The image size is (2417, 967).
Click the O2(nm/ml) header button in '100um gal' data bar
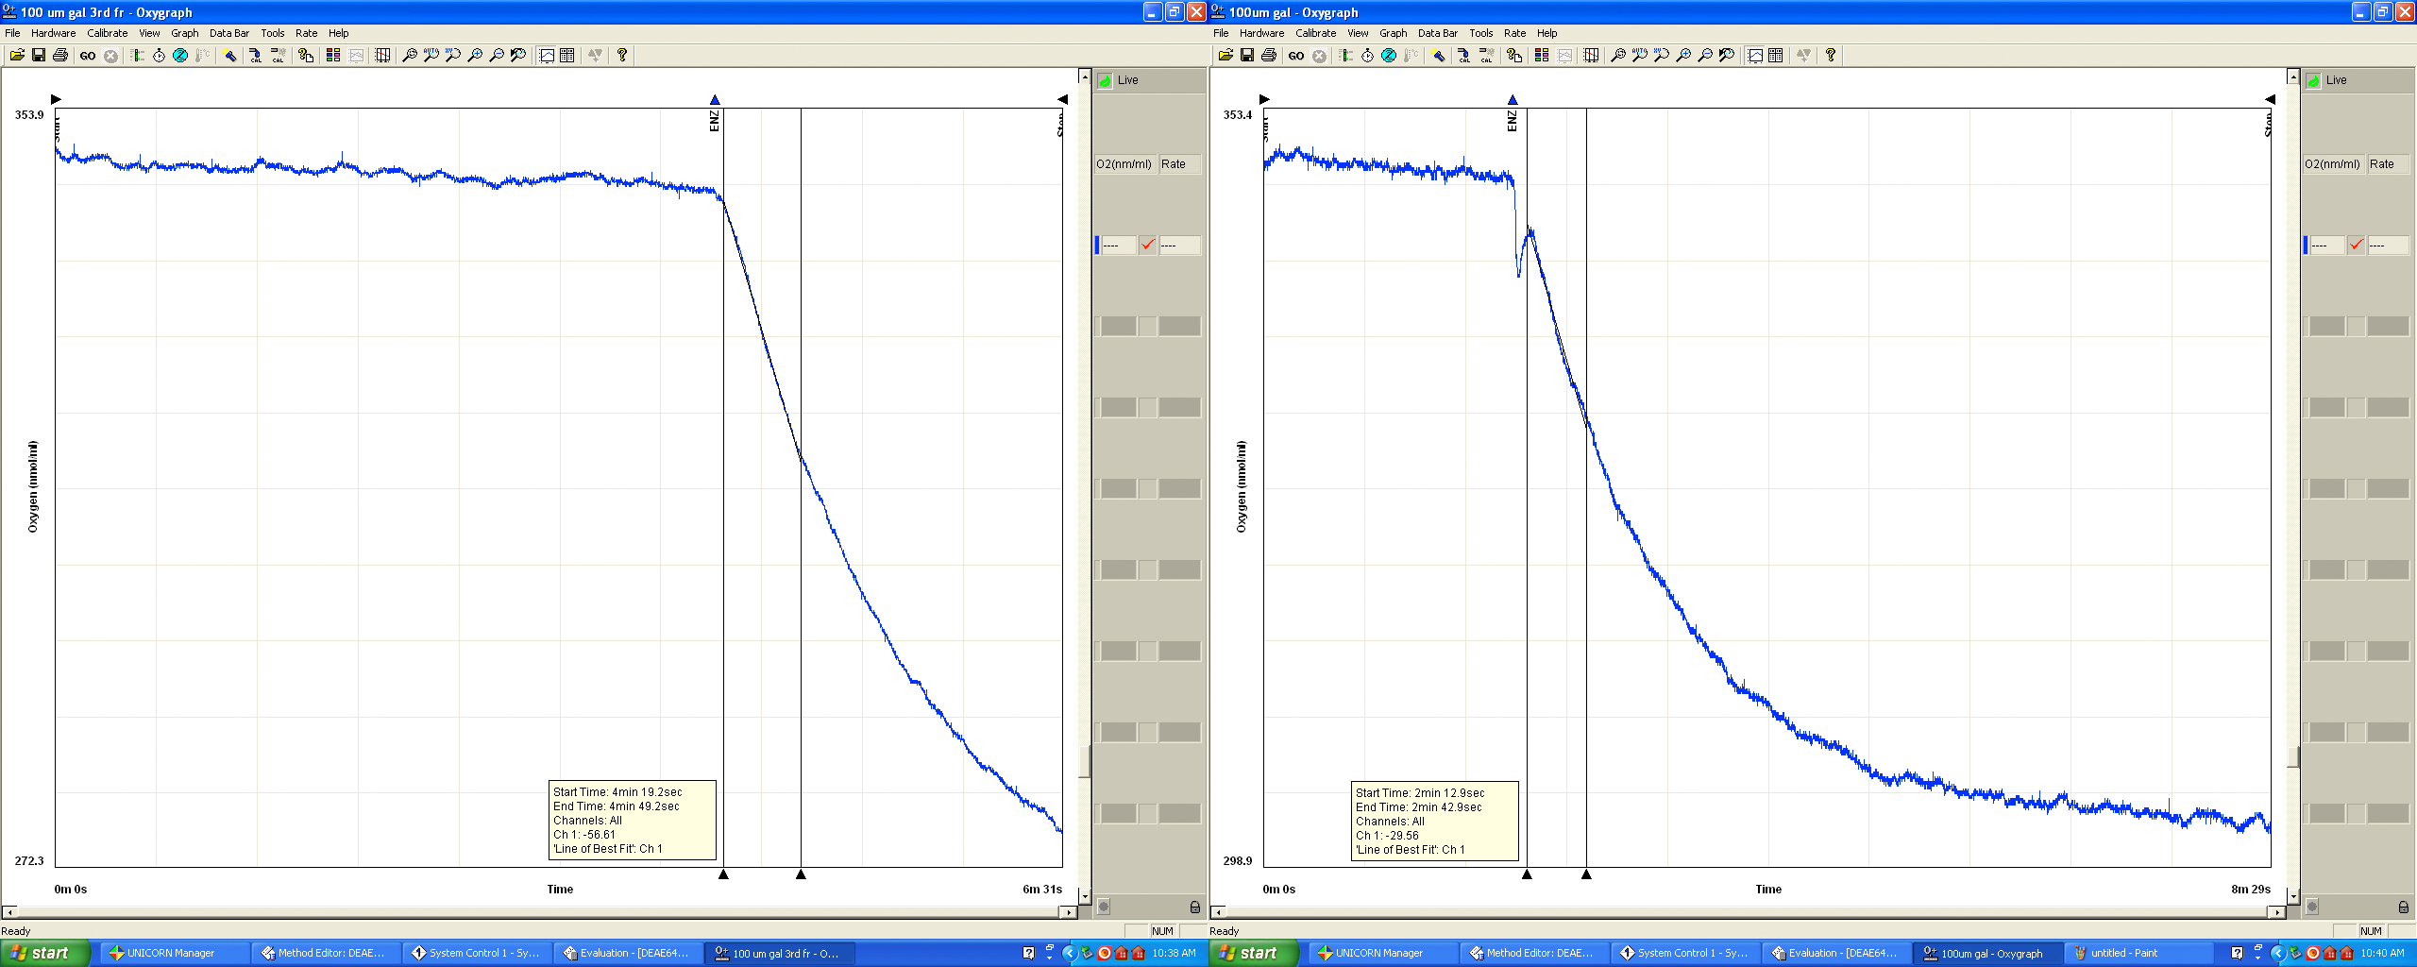tap(2332, 164)
